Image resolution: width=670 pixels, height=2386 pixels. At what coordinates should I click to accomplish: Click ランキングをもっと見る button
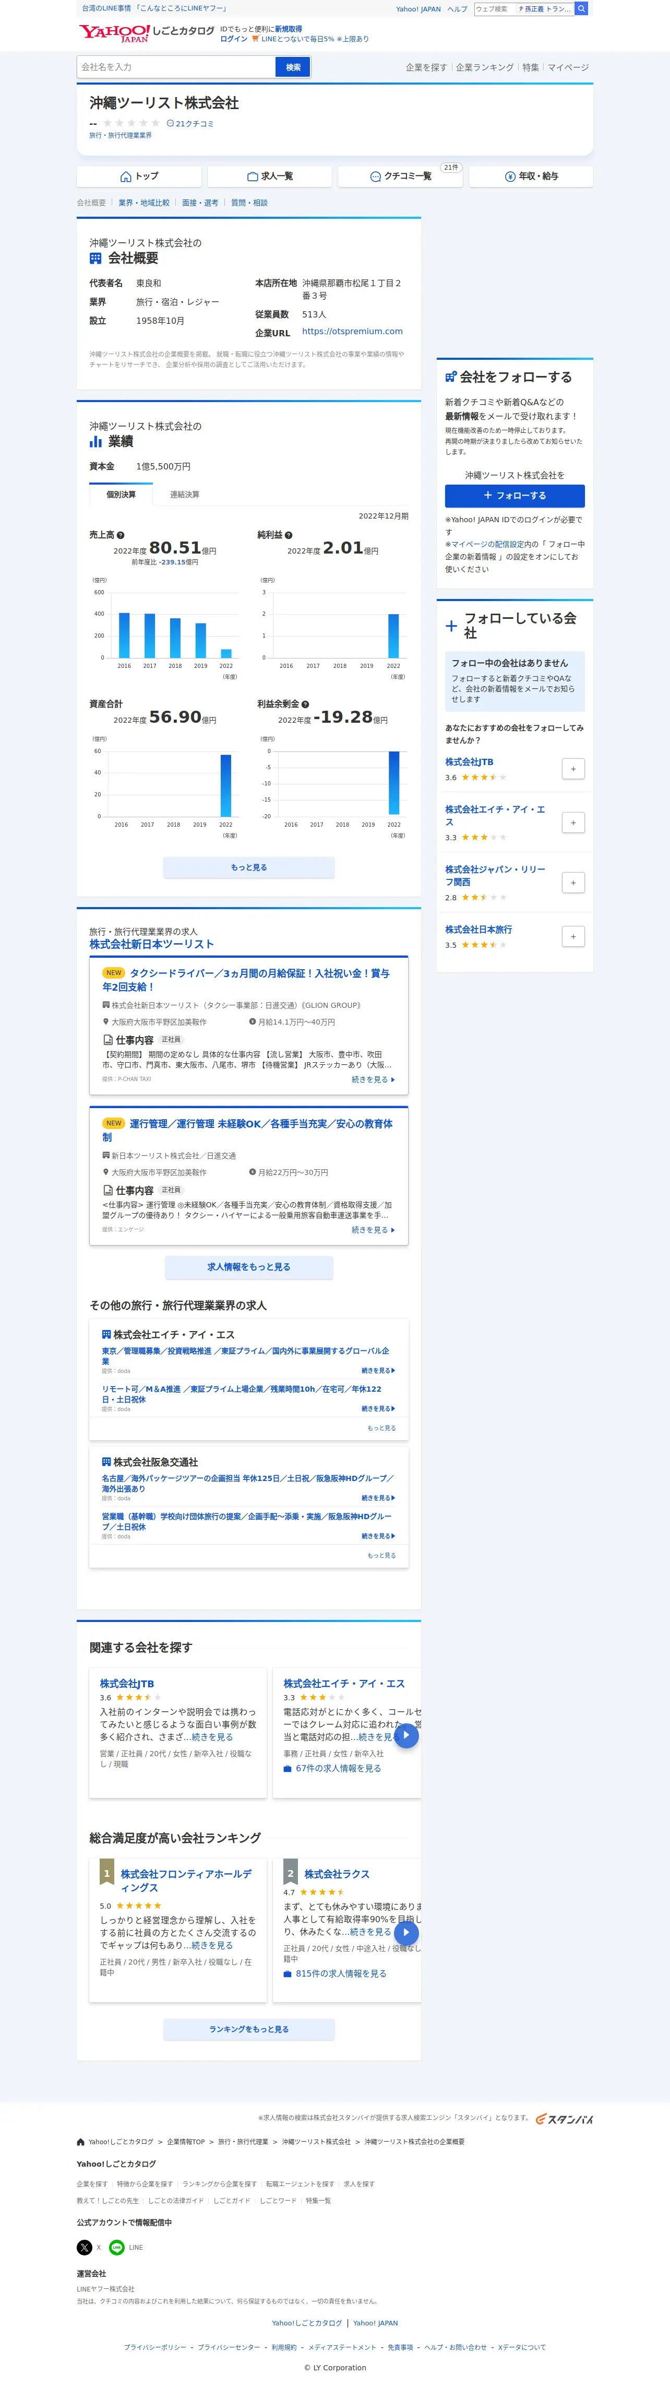click(248, 2029)
